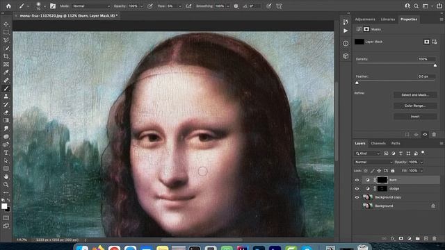Open layer Fill dropdown
The height and width of the screenshot is (250, 445).
click(422, 171)
